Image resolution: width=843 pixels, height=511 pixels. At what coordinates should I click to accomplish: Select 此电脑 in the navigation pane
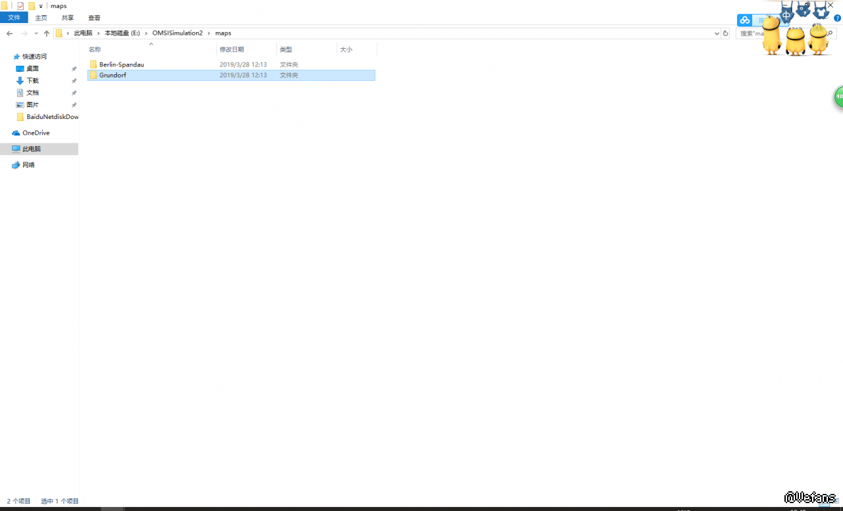tap(32, 149)
